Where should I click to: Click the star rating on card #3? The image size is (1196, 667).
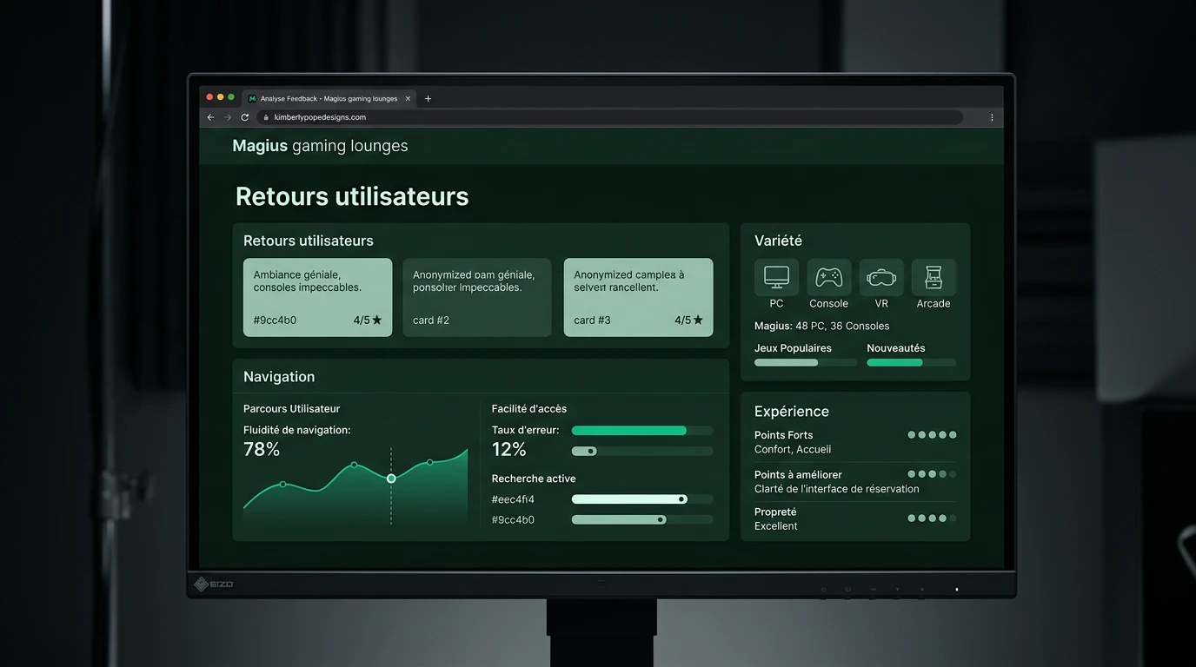(688, 320)
